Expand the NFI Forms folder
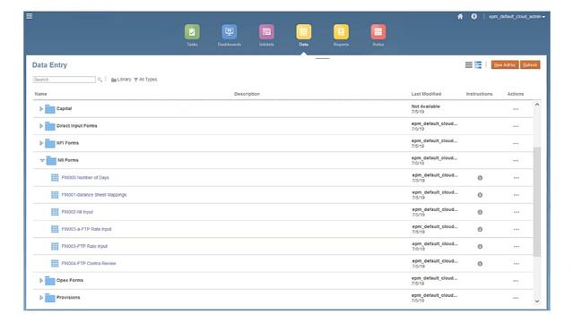 pos(41,143)
